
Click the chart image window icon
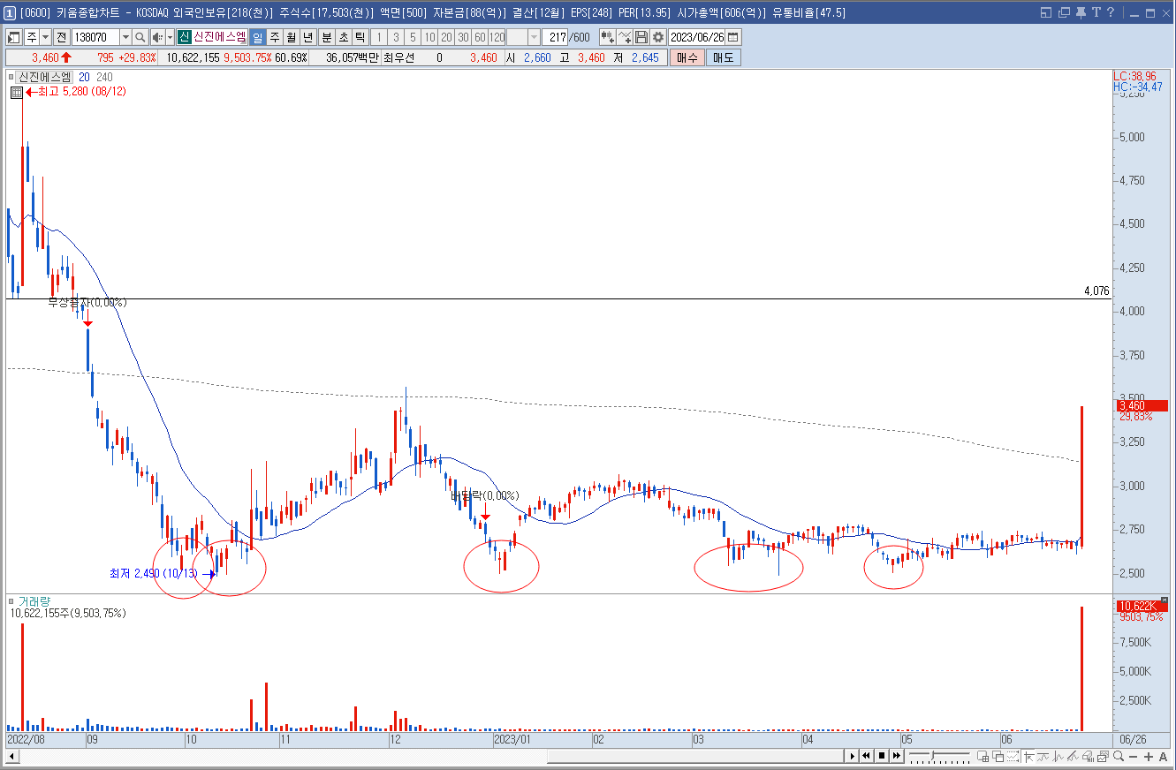[1104, 756]
